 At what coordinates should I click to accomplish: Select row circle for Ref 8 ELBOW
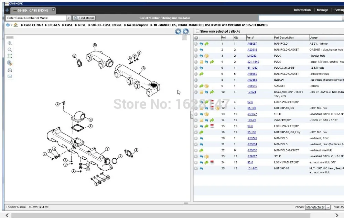196,80
